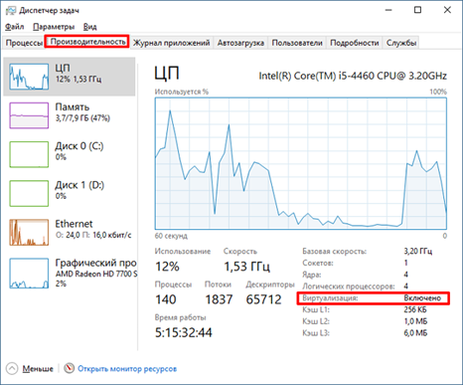
Task: Open the Ethernet activity graph icon
Action: 29,232
